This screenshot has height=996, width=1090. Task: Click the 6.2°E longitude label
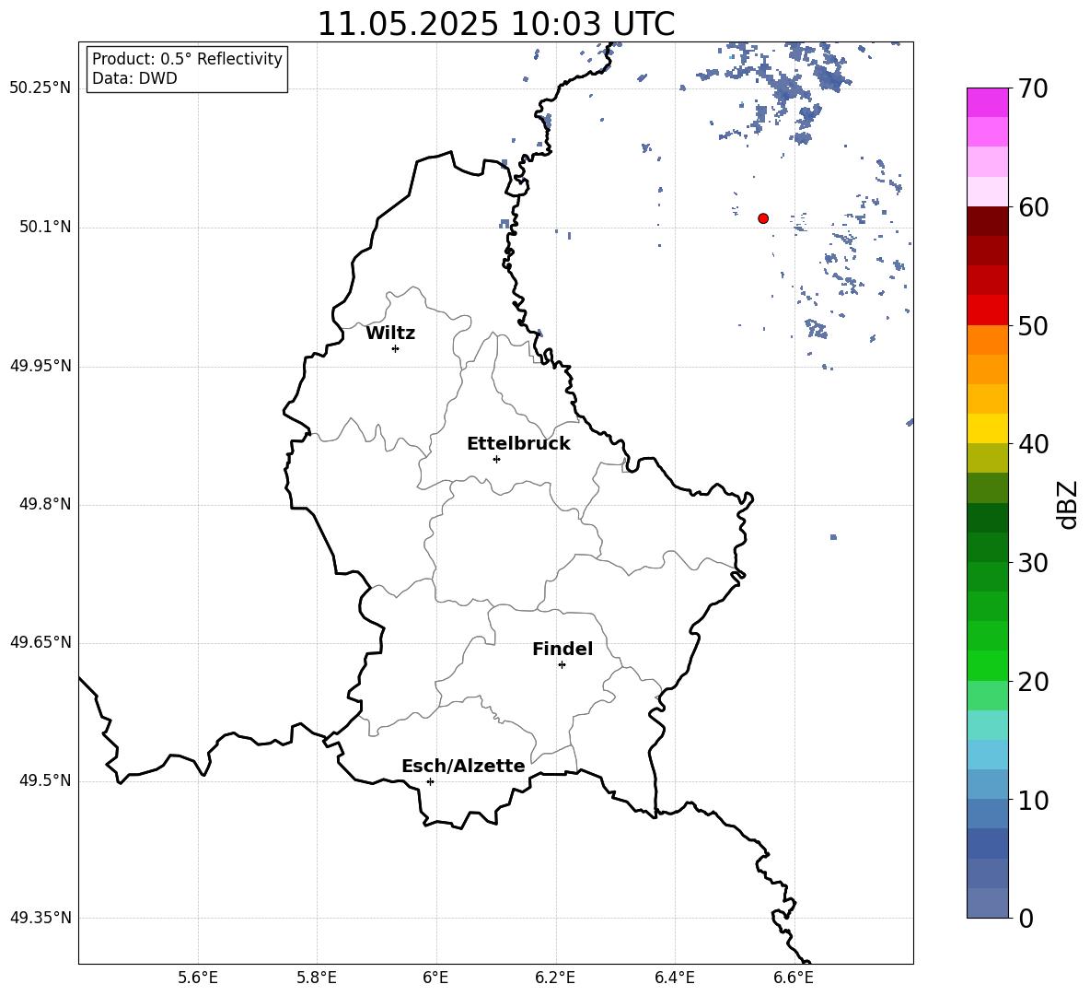pos(555,978)
